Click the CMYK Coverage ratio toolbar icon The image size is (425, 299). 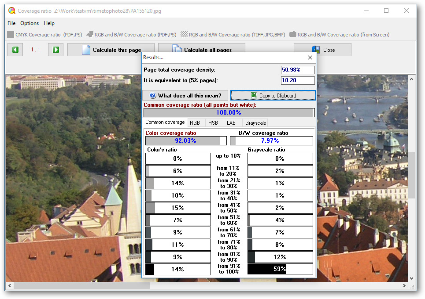(x=11, y=35)
